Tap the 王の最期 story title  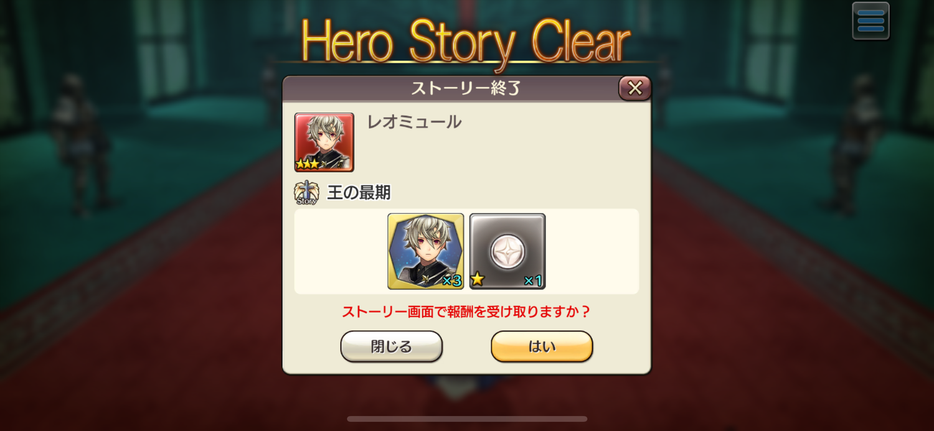tap(359, 193)
